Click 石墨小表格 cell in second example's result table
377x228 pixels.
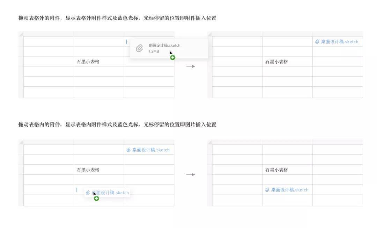tap(288, 170)
